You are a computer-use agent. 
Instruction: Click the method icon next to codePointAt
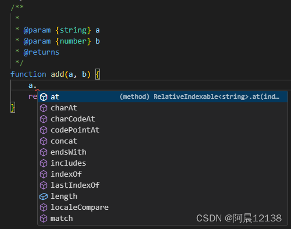pos(44,130)
